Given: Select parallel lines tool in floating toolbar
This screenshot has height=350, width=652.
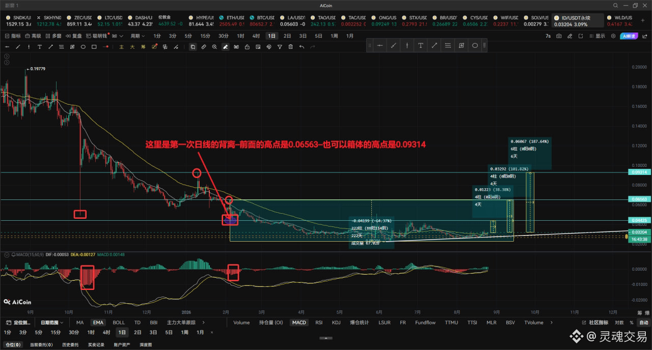Looking at the screenshot, I should point(448,45).
